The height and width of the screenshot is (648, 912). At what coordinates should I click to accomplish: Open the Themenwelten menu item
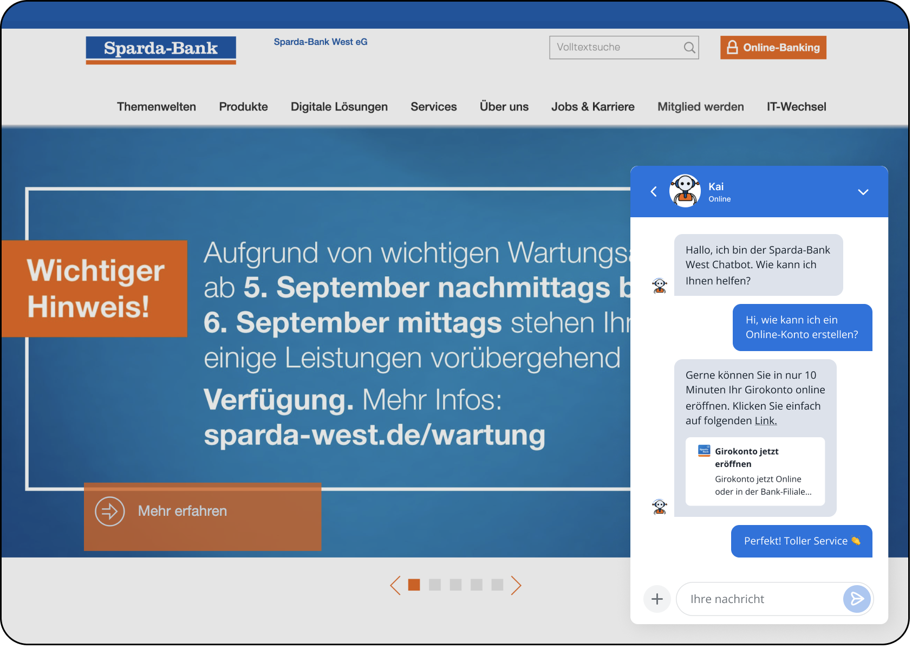click(x=157, y=107)
